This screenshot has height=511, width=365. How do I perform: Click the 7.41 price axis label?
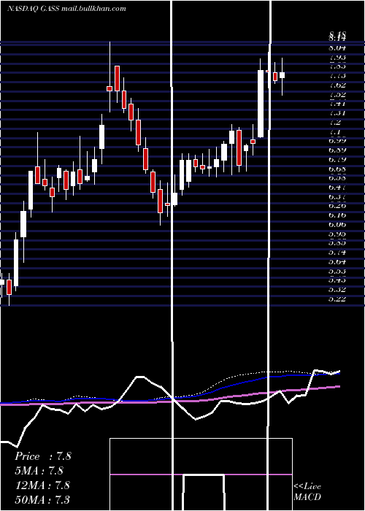click(x=337, y=104)
